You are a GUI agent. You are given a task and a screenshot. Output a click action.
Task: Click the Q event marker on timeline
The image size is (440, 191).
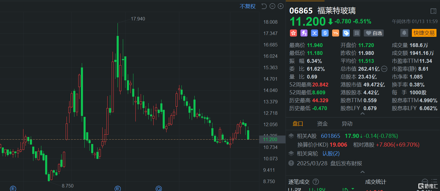(159, 188)
